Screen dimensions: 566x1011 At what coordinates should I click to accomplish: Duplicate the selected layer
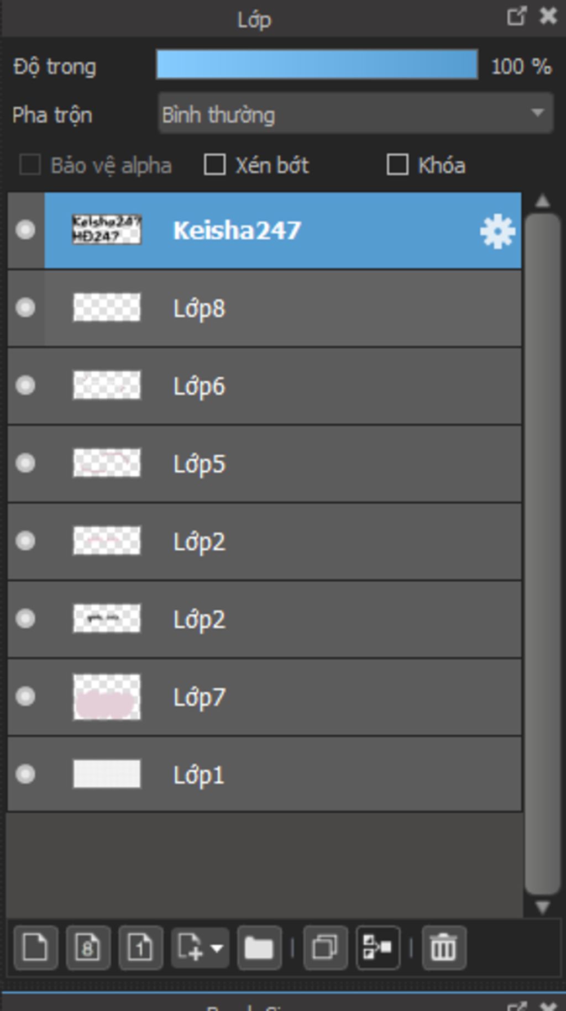coord(325,948)
